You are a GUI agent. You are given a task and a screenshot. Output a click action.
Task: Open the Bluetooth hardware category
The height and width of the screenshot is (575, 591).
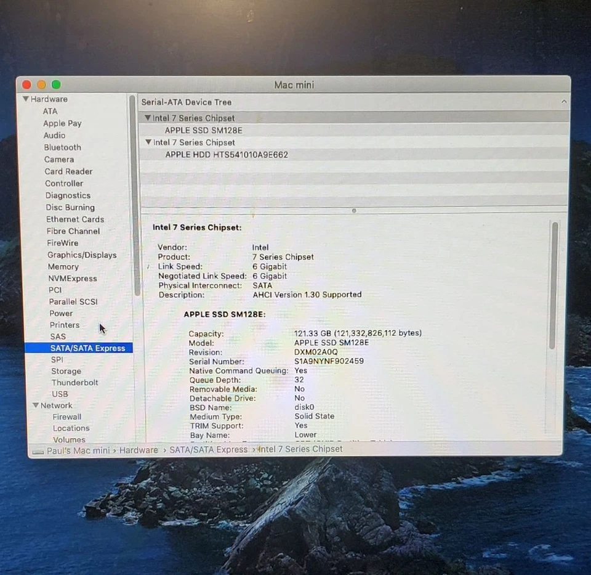[62, 147]
